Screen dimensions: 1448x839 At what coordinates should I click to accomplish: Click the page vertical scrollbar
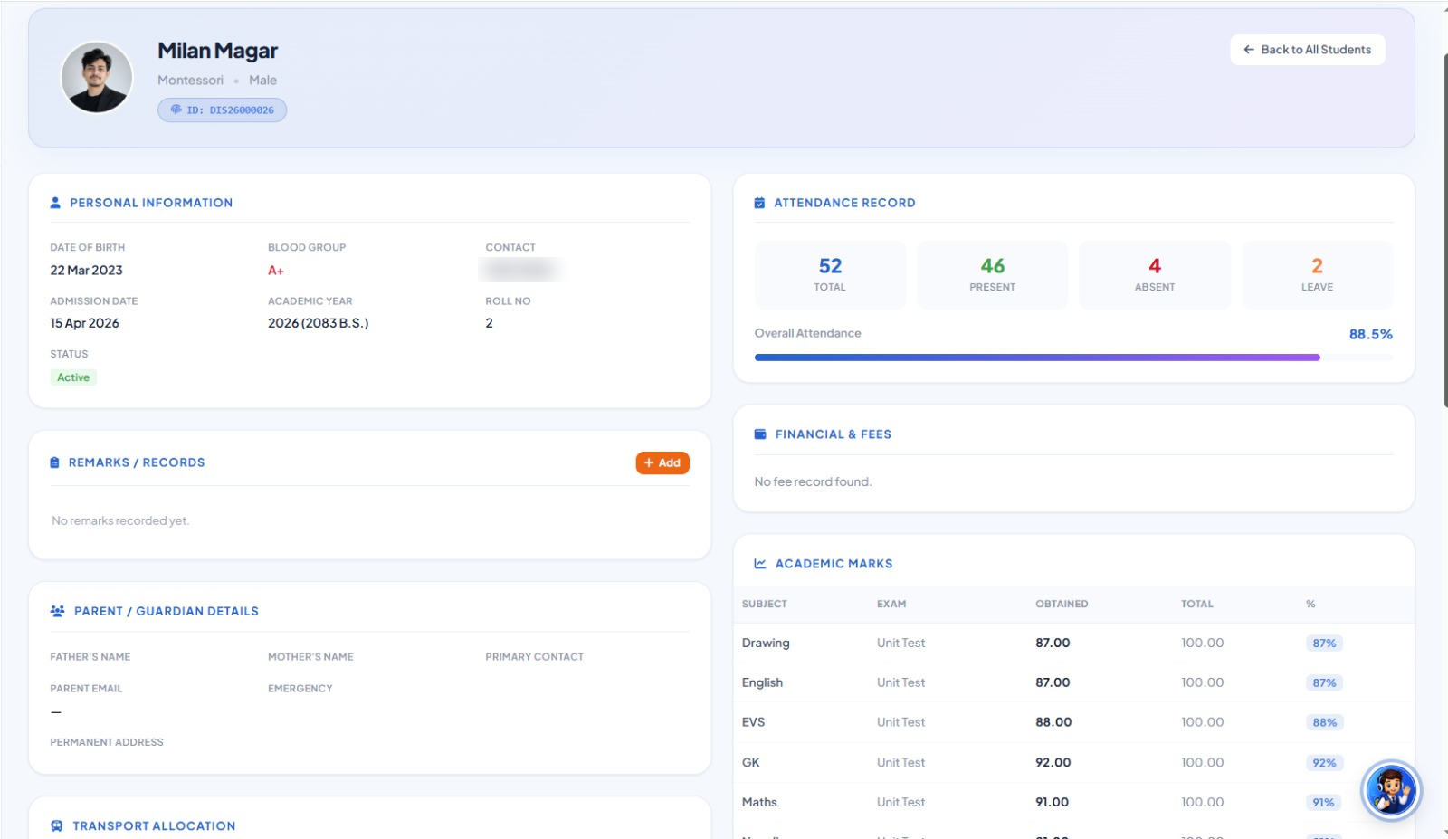[1445, 231]
